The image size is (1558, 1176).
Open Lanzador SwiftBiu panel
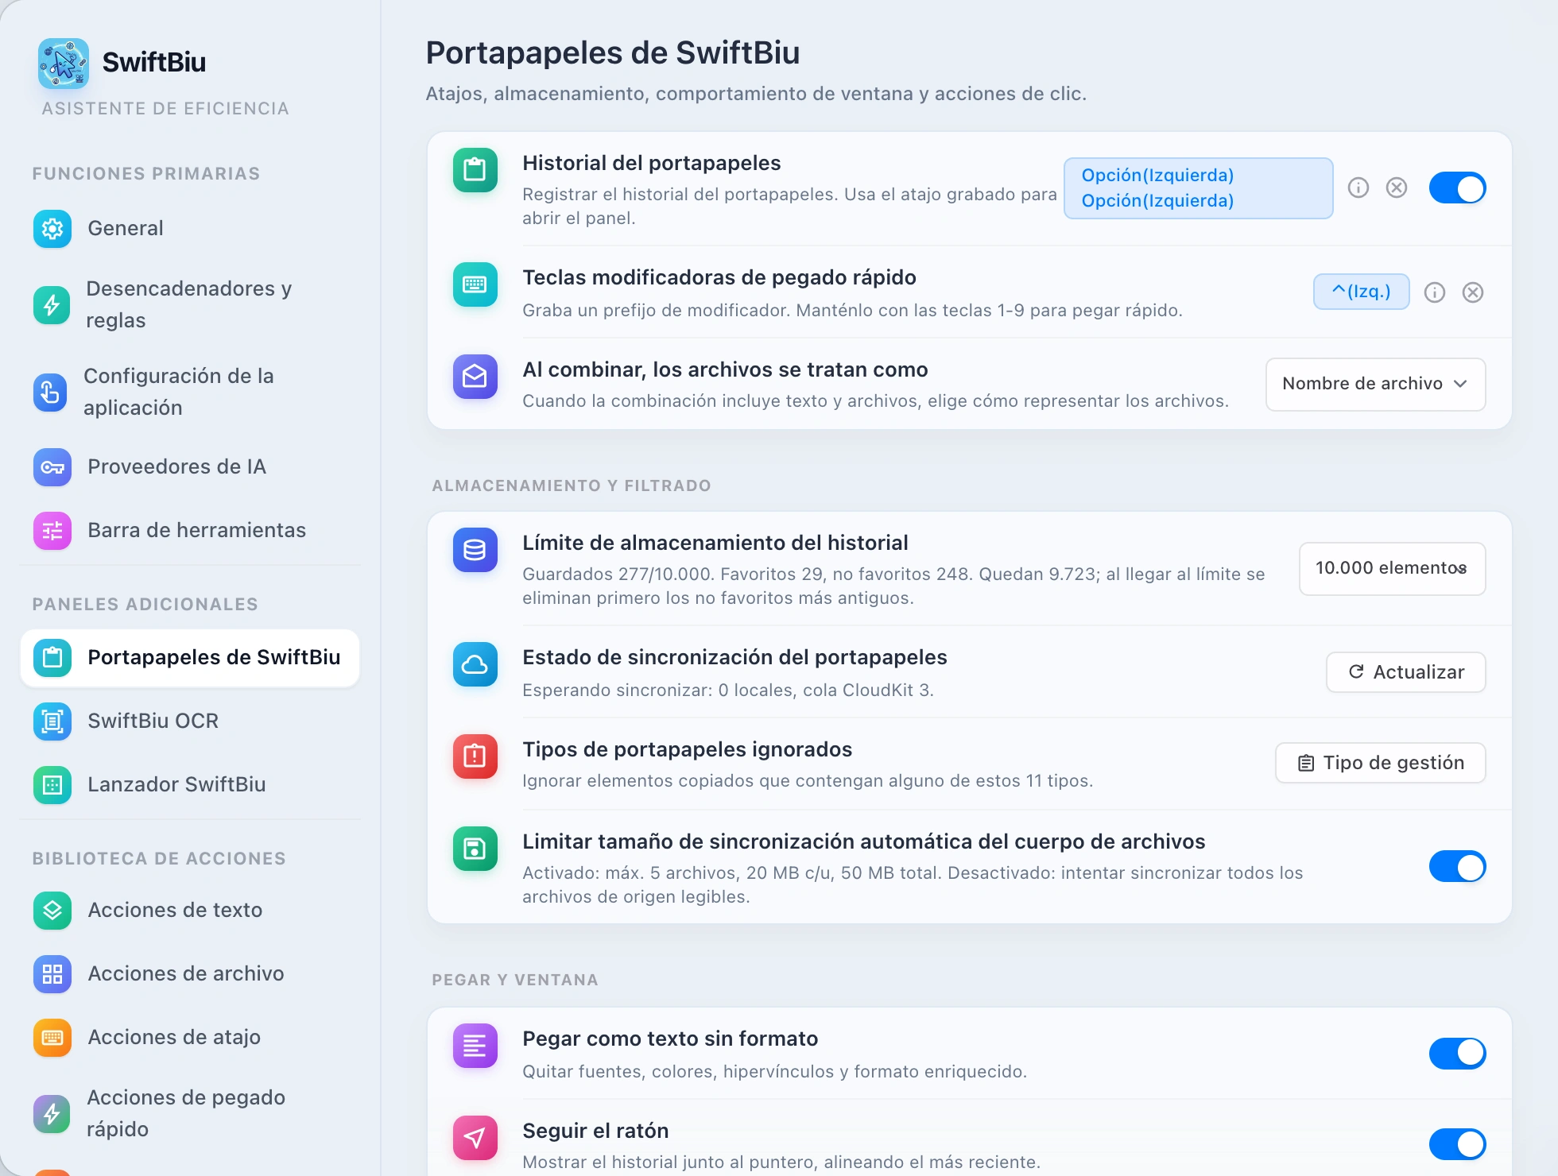point(189,785)
